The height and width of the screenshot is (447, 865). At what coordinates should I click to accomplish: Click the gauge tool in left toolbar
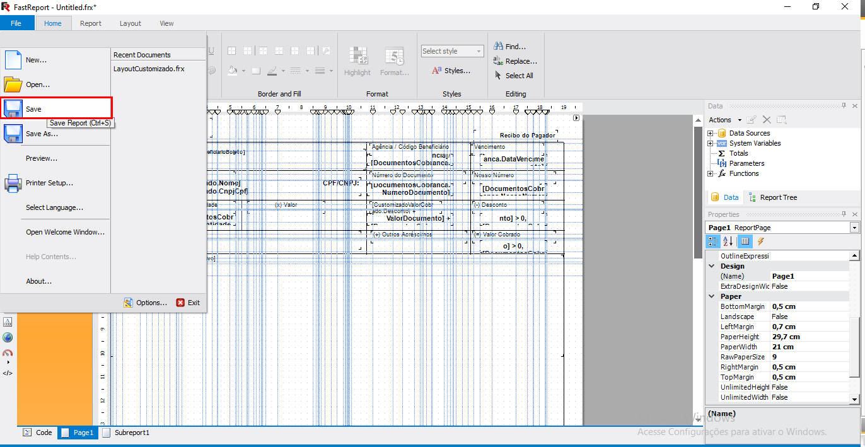coord(8,353)
